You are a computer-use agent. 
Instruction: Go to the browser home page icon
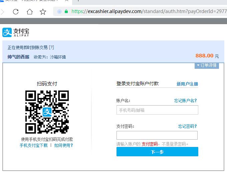pyautogui.click(x=30, y=12)
